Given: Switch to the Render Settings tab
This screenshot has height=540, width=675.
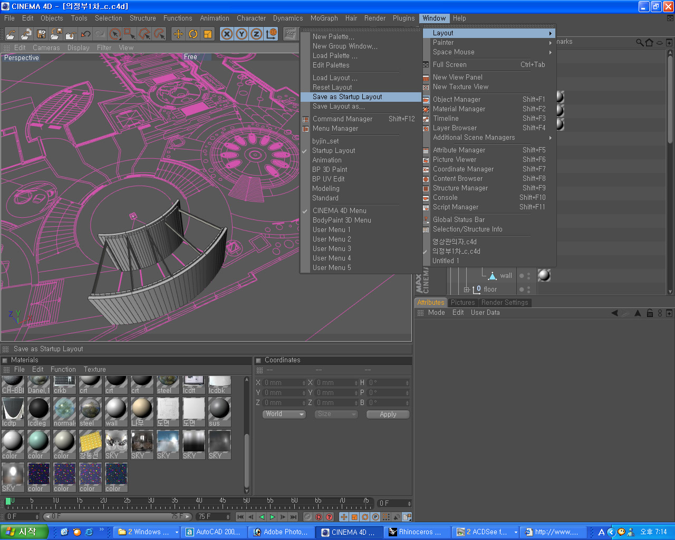Looking at the screenshot, I should (x=505, y=303).
